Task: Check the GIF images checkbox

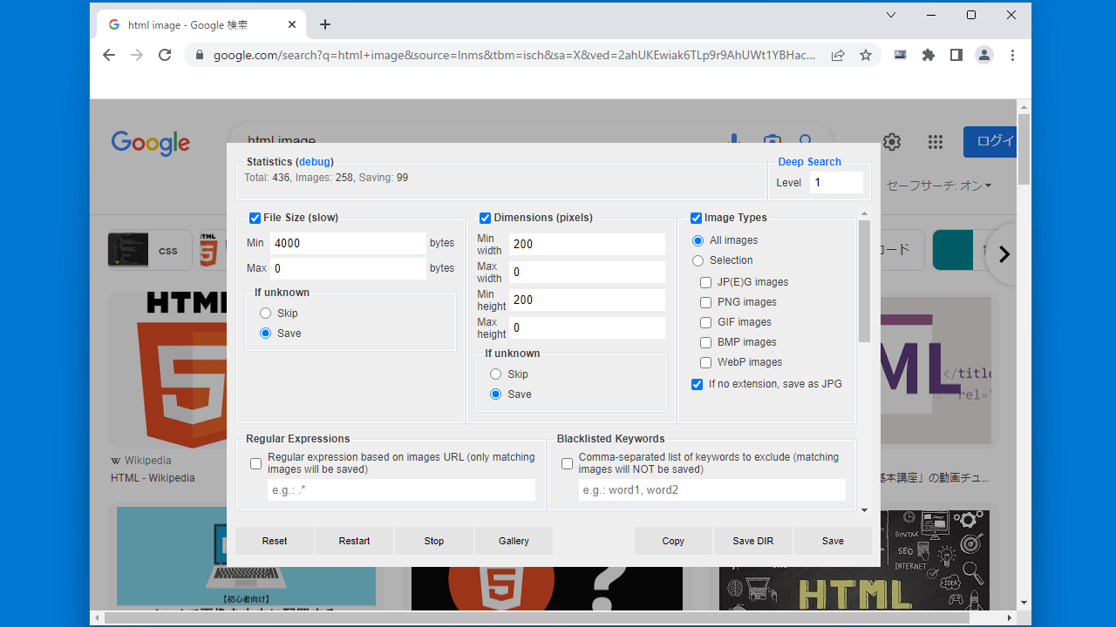Action: click(705, 322)
